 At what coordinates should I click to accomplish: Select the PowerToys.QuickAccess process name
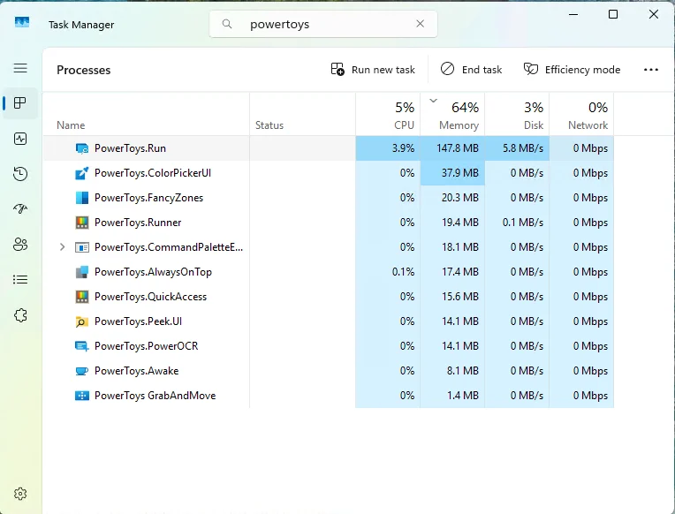[151, 297]
